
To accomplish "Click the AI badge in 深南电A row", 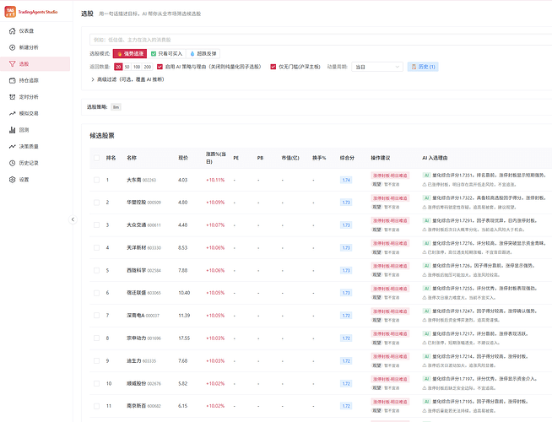I will coord(426,311).
